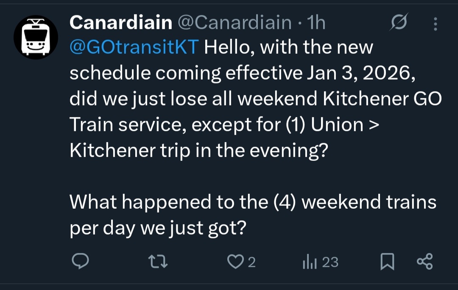Viewport: 458px width, 290px height.
Task: Reply to the tweet via speech bubble
Action: click(x=79, y=262)
